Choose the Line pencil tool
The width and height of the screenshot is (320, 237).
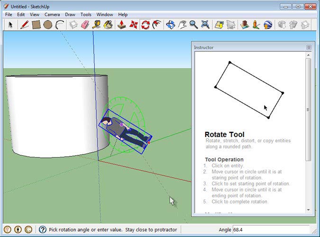pos(24,25)
